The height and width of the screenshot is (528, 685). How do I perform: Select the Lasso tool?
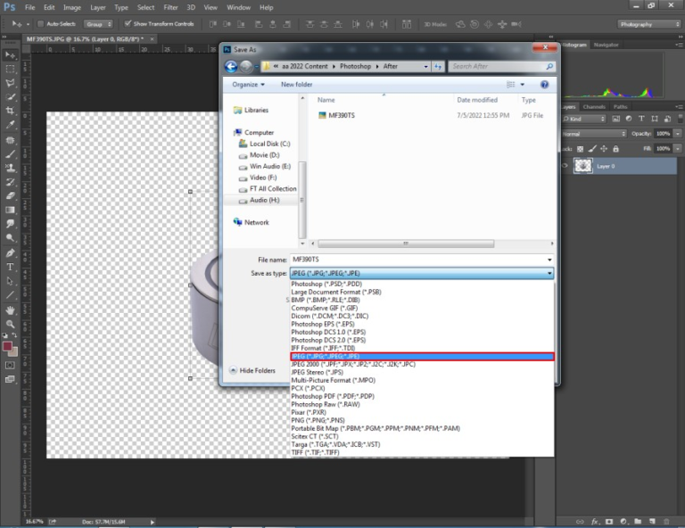10,83
